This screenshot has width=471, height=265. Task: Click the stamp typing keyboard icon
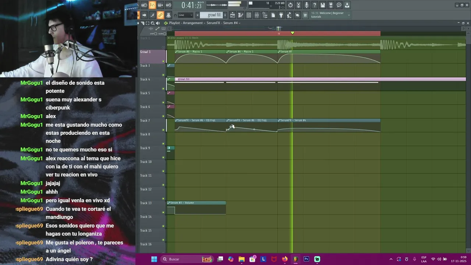tap(169, 15)
